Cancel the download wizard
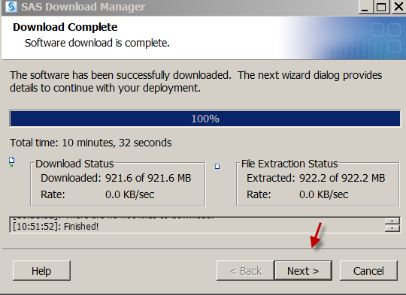This screenshot has width=406, height=295. click(x=368, y=271)
